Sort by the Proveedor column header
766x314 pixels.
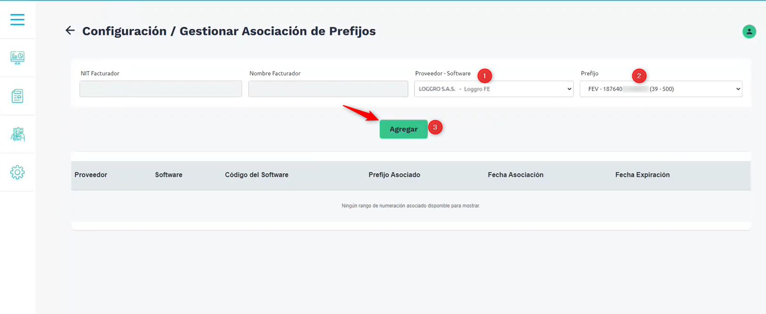(91, 175)
